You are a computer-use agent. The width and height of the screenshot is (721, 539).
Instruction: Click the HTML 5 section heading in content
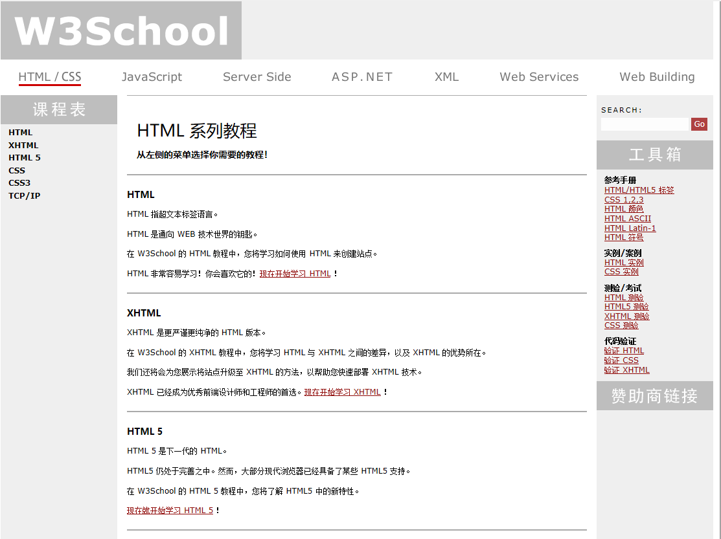[144, 432]
